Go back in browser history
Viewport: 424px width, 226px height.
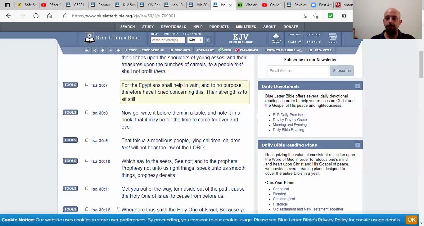(9, 16)
